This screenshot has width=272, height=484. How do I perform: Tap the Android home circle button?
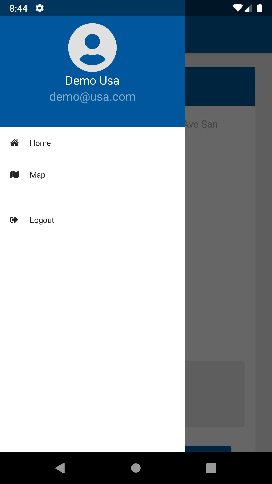tap(136, 468)
